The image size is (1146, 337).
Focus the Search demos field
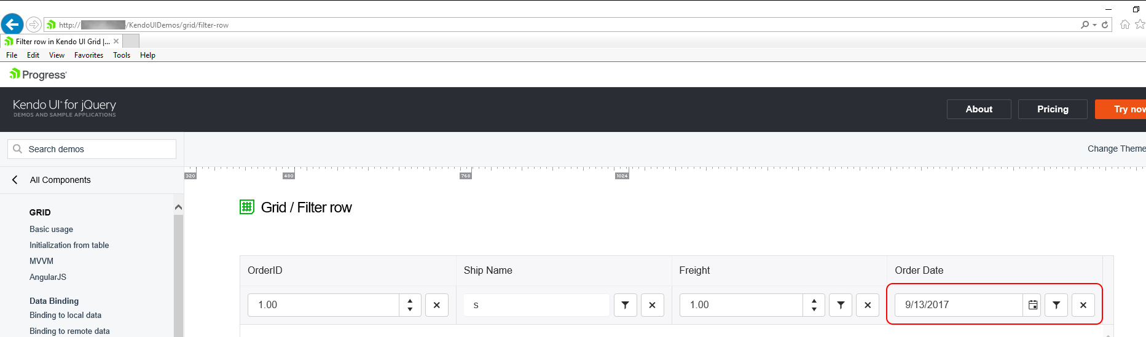click(92, 149)
